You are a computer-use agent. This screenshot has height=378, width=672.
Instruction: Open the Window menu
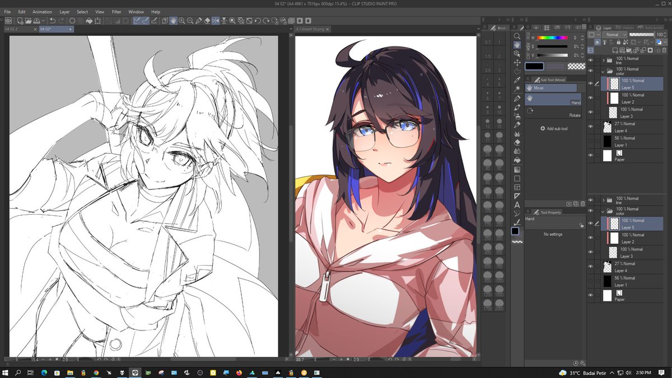pos(136,11)
